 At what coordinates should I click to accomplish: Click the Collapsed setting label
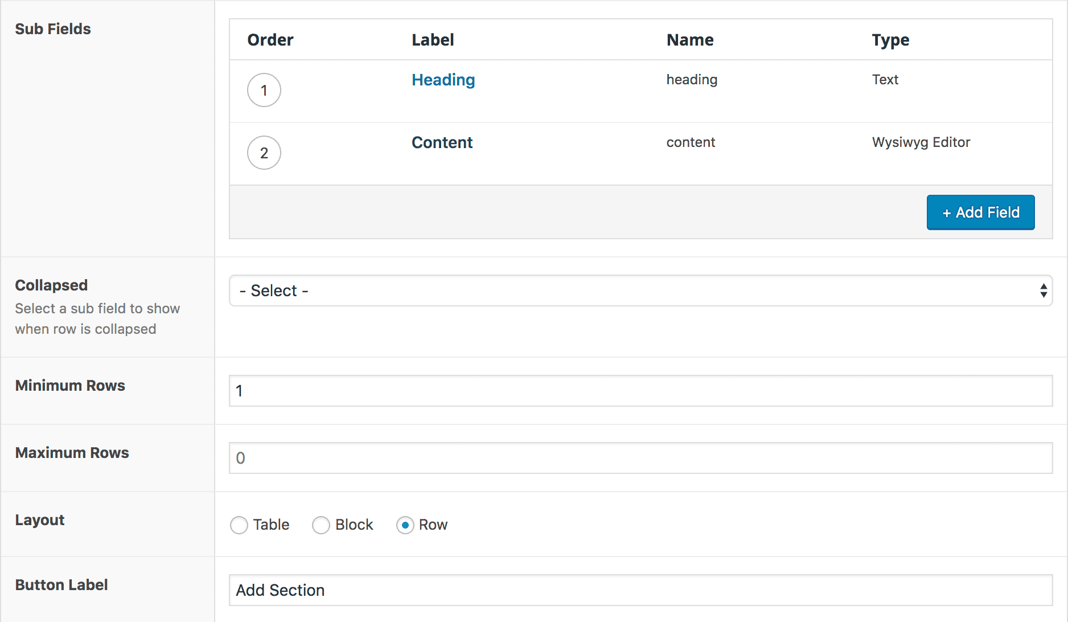[51, 285]
